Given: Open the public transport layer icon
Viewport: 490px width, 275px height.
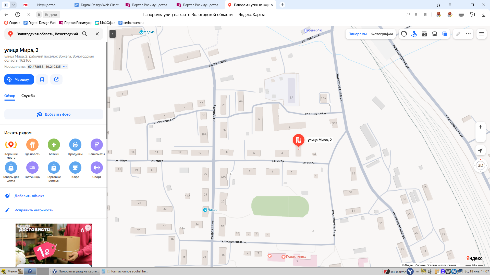Looking at the screenshot, I should [x=435, y=34].
